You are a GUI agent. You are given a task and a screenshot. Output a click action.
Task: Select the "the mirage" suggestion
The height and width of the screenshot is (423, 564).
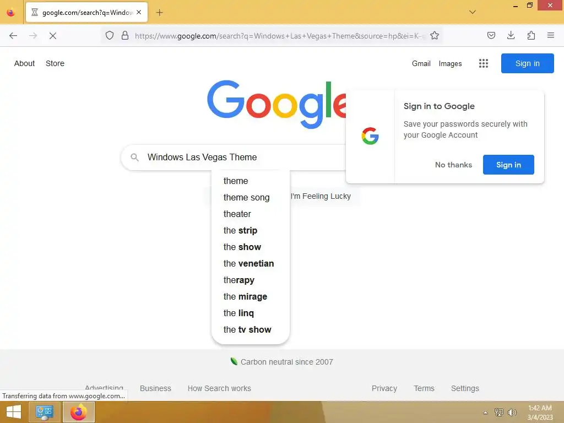(x=251, y=297)
